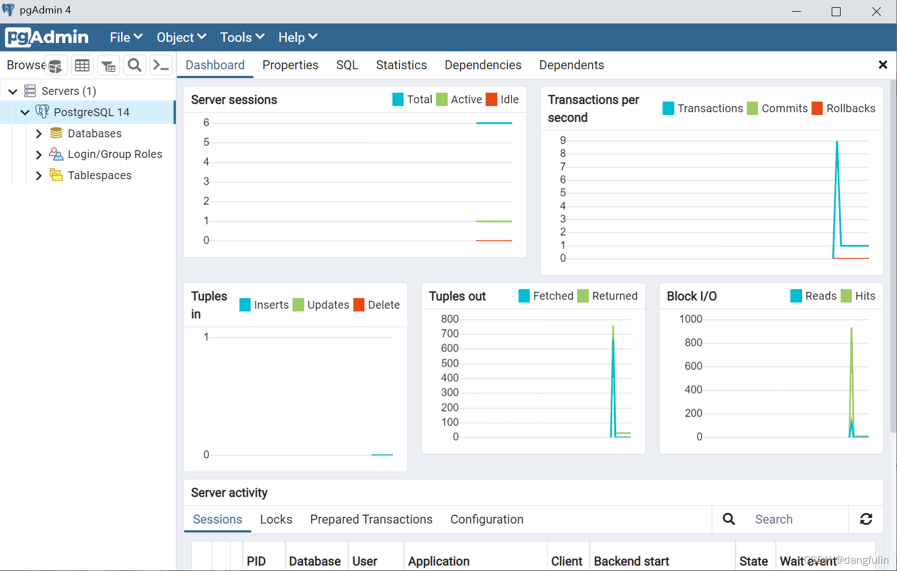The image size is (897, 571).
Task: Switch to the SQL tab
Action: click(x=347, y=65)
